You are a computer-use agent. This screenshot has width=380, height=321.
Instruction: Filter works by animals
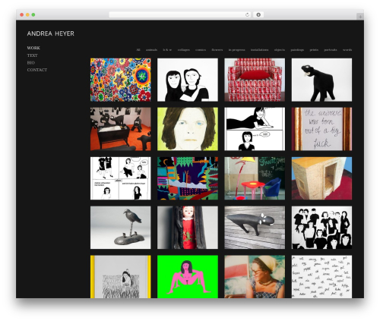[x=151, y=50]
